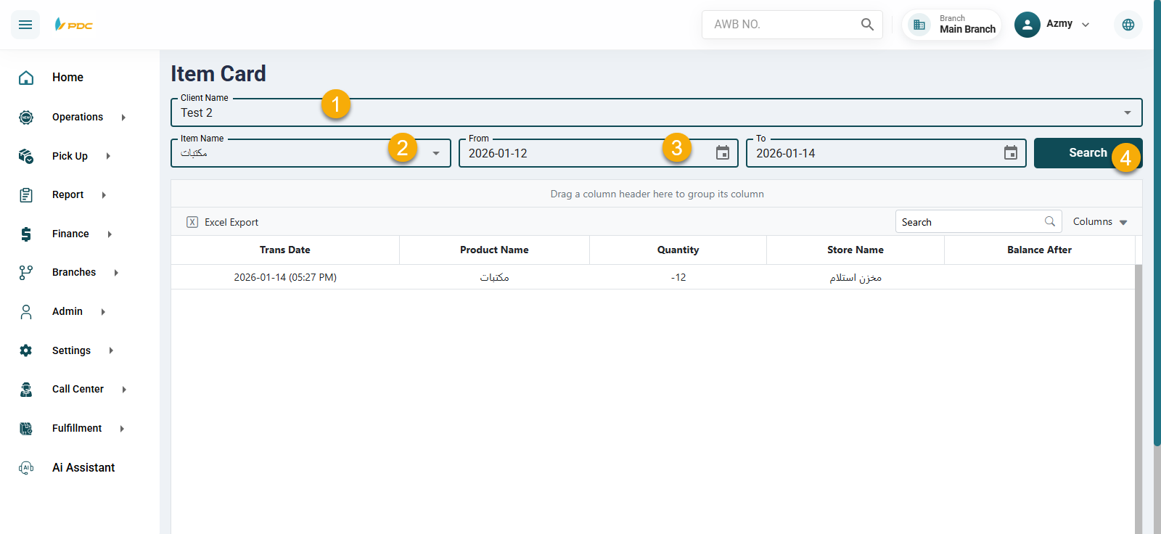Go to Home in the sidebar

[67, 78]
